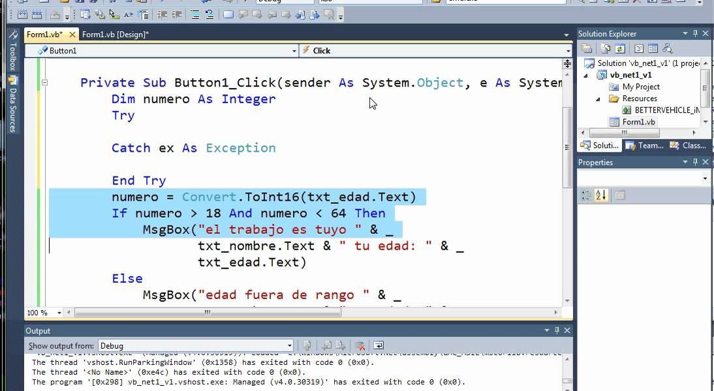This screenshot has height=391, width=714.
Task: Click the Solution Explorer horizontal scrollbar thumb
Action: click(625, 133)
